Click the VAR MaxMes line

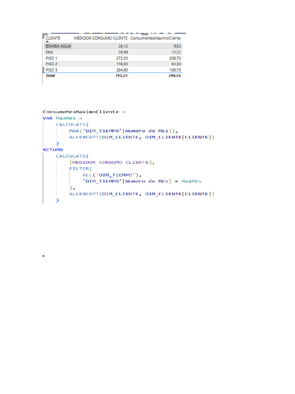tap(63, 118)
